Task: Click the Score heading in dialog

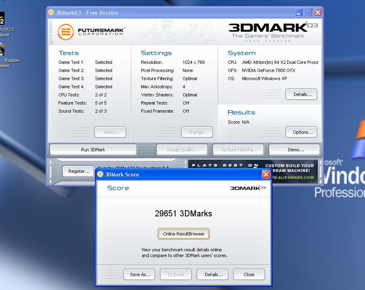Action: click(x=118, y=188)
